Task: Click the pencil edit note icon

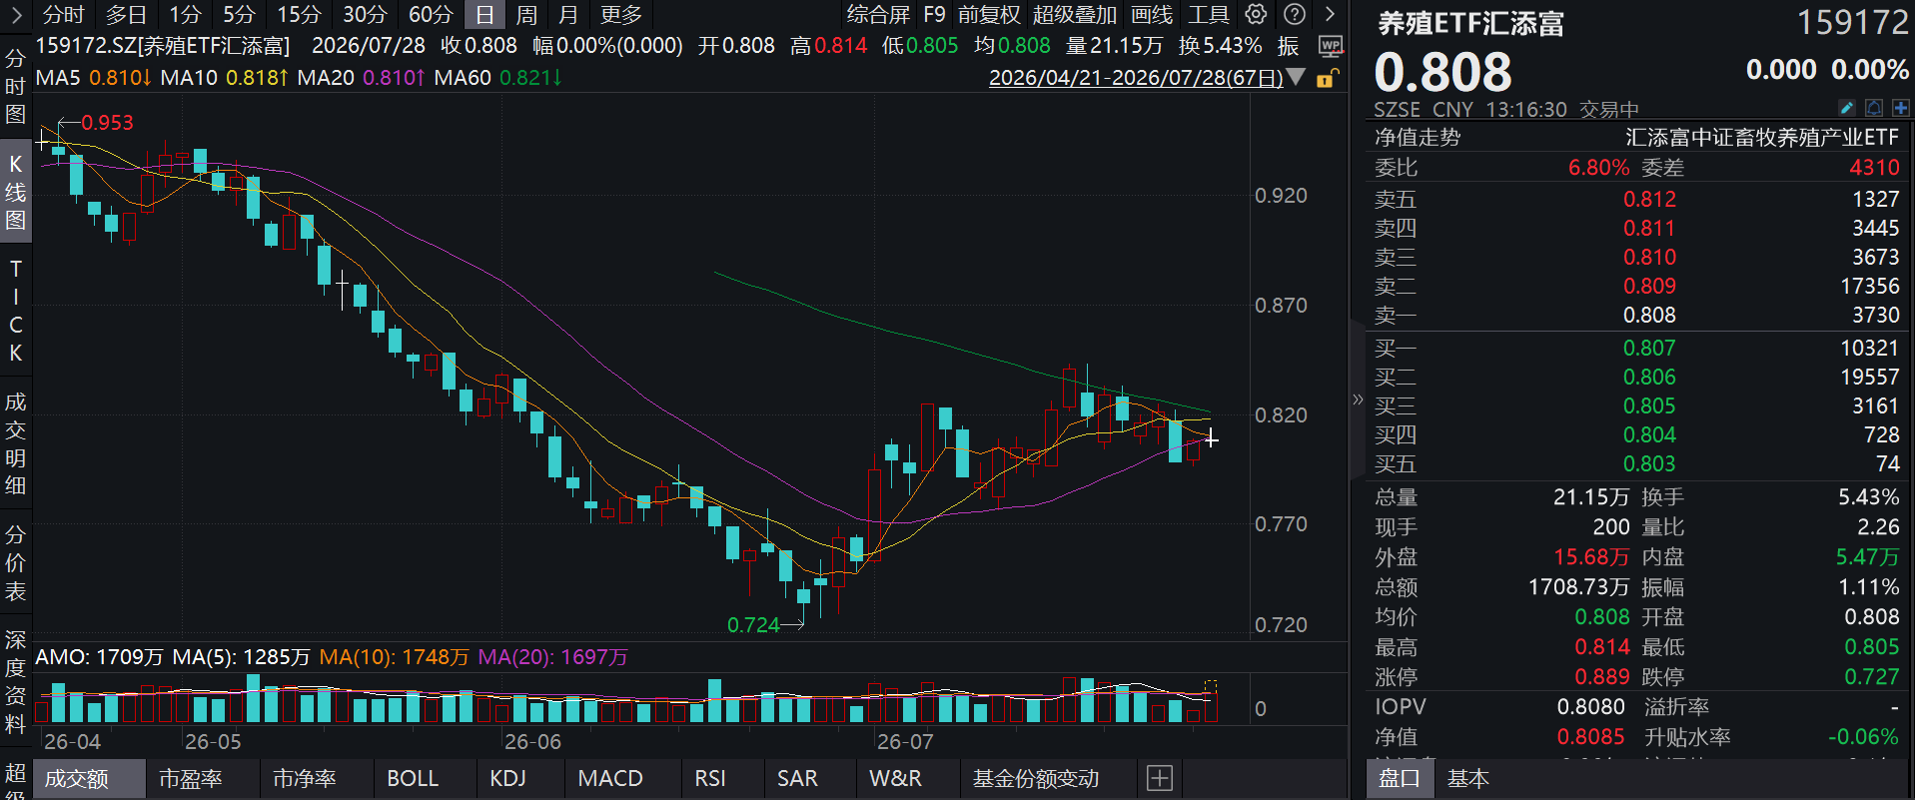Action: (1847, 108)
